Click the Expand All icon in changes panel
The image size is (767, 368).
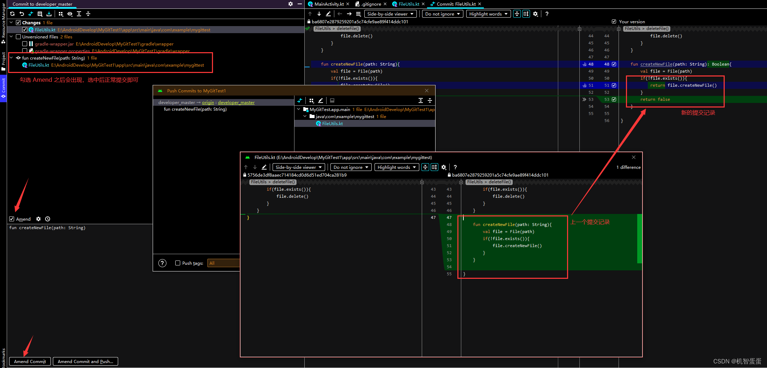point(79,14)
